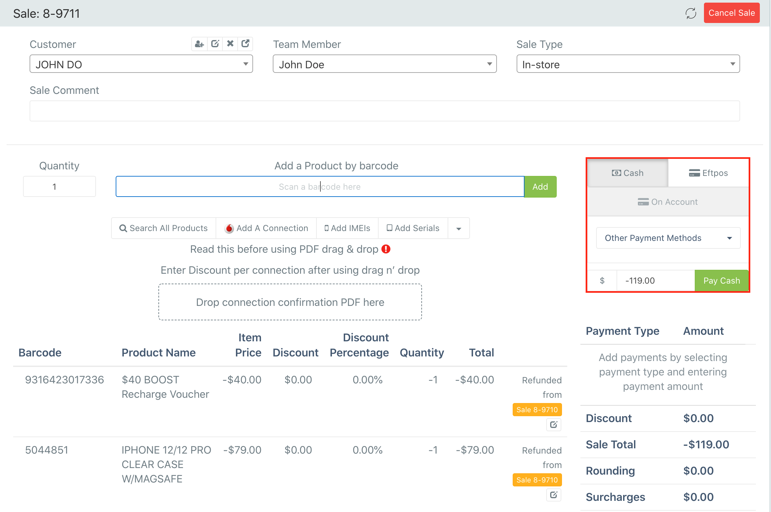Open the Sale Type dropdown
This screenshot has width=771, height=512.
click(628, 64)
